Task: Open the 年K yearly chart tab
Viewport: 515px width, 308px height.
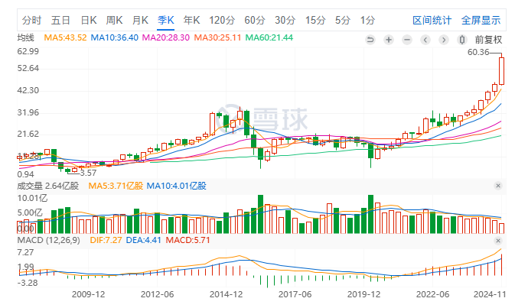Action: pos(191,21)
